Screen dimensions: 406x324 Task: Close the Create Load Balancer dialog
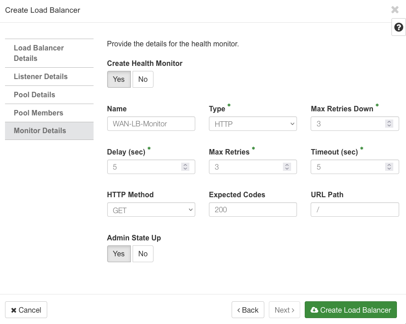coord(395,10)
